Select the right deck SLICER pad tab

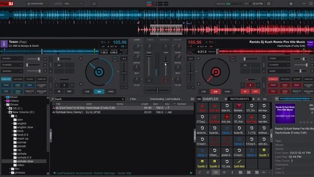click(x=296, y=79)
